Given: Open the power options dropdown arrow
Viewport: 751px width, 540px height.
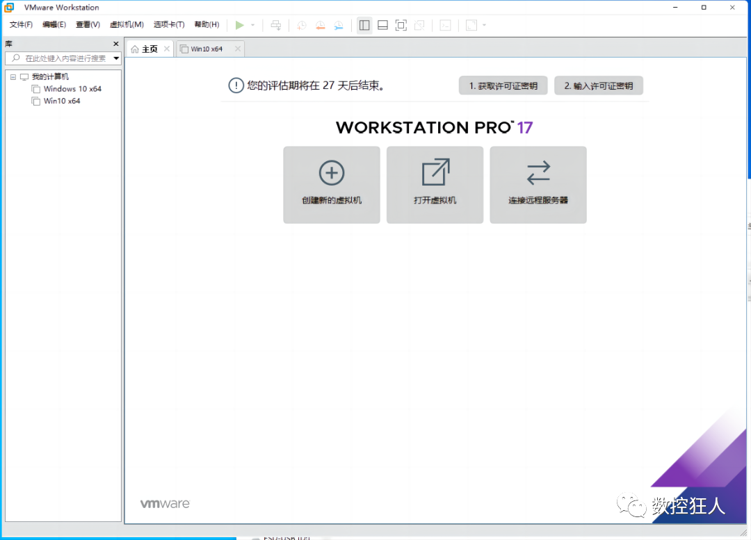Looking at the screenshot, I should [253, 26].
